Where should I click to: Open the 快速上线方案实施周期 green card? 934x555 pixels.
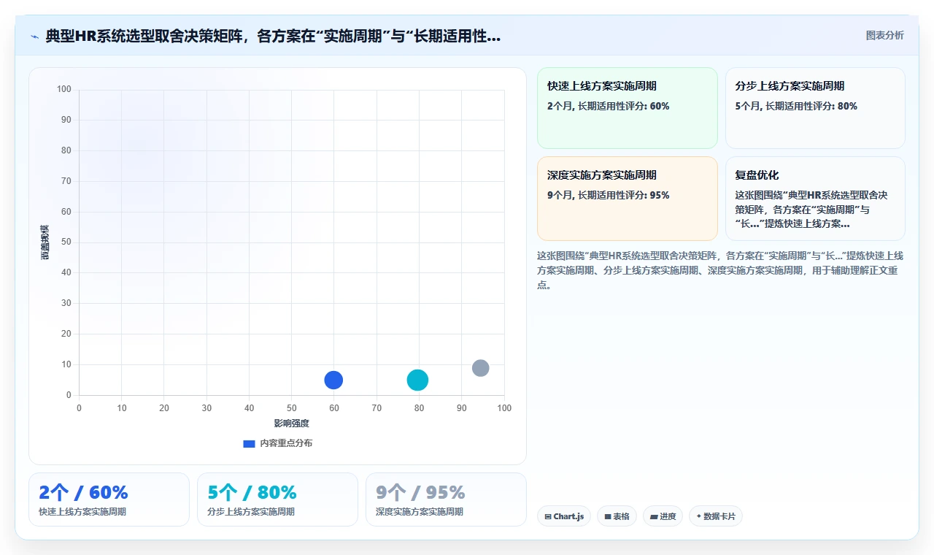(x=628, y=108)
